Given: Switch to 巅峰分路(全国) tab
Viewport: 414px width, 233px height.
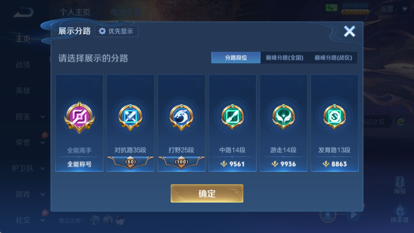Looking at the screenshot, I should 284,58.
